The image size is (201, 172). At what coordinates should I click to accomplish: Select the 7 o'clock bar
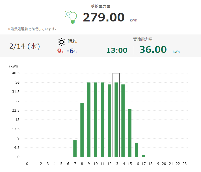[x=75, y=149]
